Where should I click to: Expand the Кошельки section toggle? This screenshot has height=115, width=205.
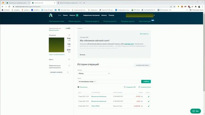tap(69, 35)
